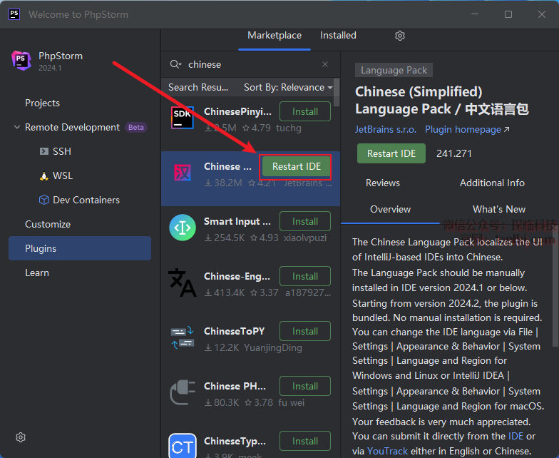Select Dev Containers in the sidebar

tap(86, 200)
